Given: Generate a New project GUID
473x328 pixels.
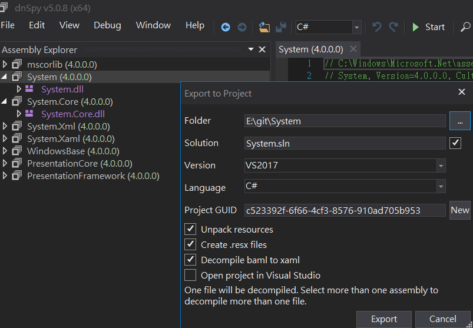Looking at the screenshot, I should click(459, 210).
